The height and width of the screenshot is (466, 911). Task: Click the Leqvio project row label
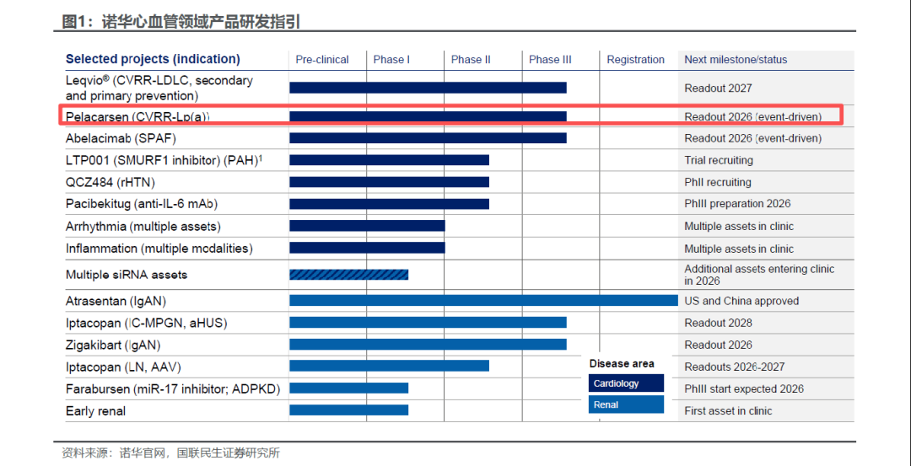coord(159,88)
